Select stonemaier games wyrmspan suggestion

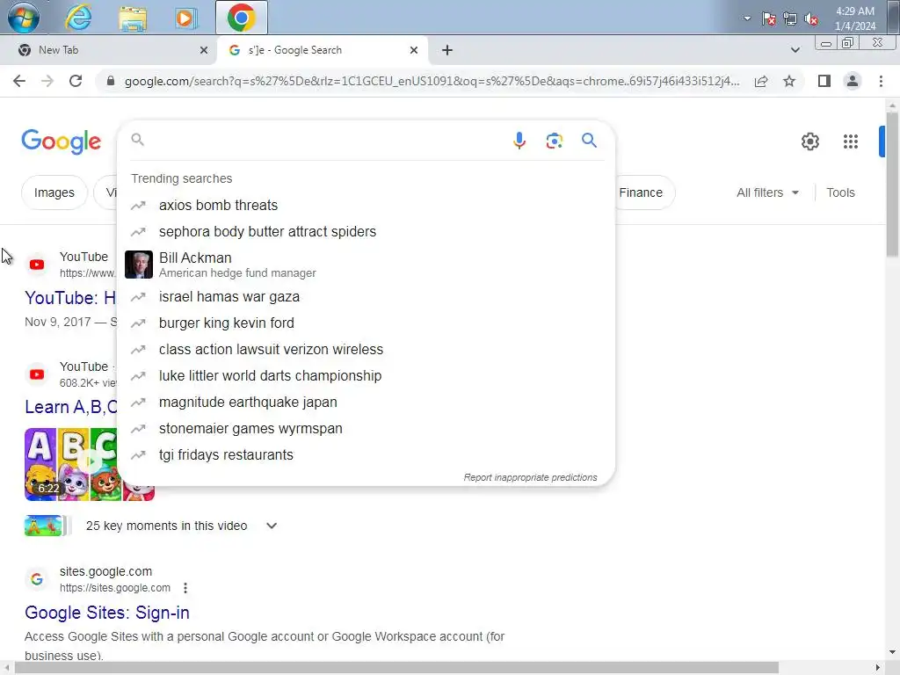point(366,429)
